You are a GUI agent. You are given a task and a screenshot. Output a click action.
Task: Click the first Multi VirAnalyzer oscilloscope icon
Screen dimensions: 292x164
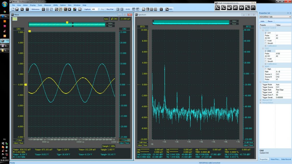[218, 8]
